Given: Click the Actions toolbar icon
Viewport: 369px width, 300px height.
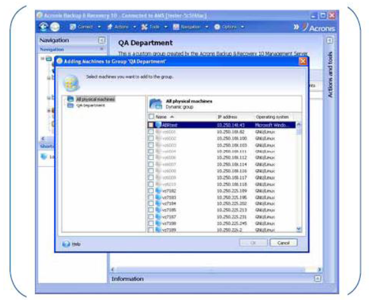Looking at the screenshot, I should [x=109, y=27].
